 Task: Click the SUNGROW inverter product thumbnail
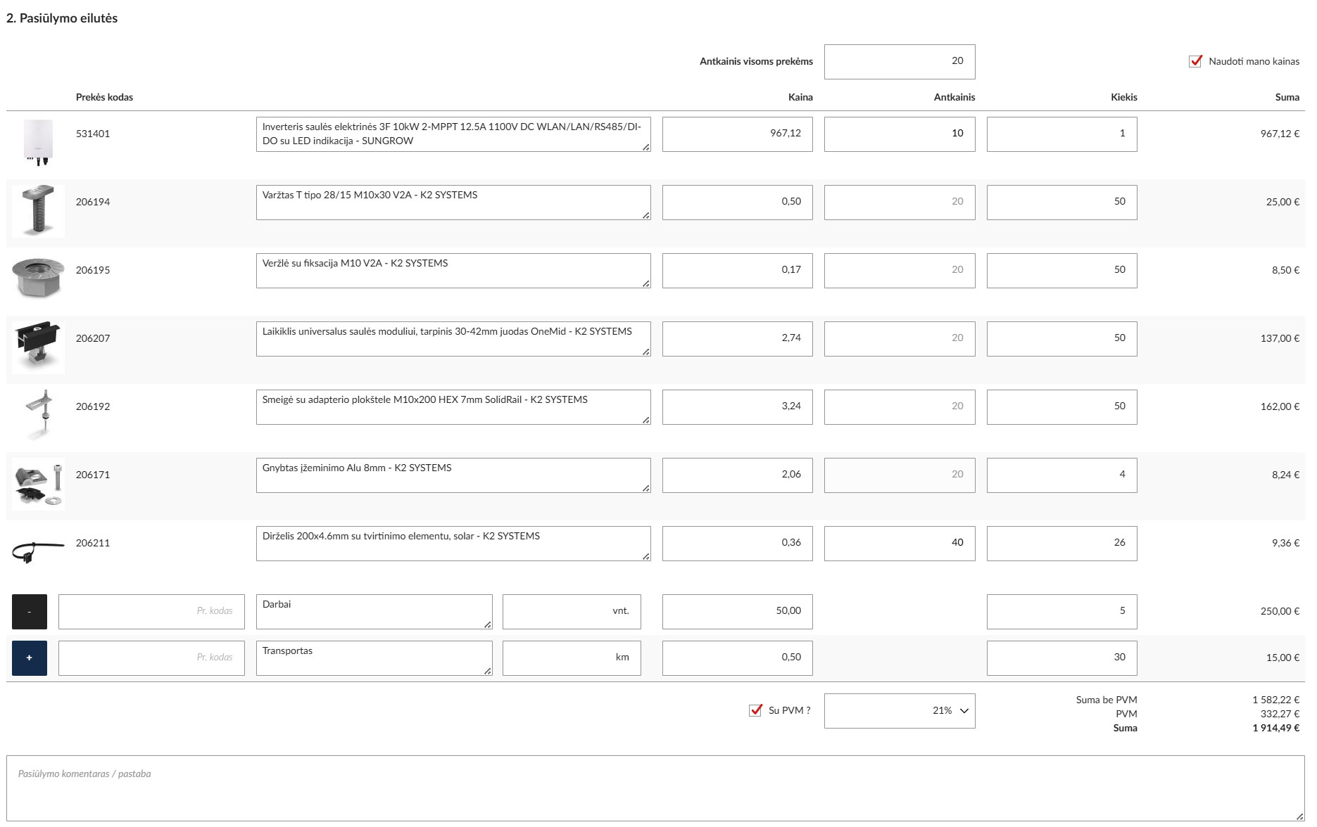[38, 141]
